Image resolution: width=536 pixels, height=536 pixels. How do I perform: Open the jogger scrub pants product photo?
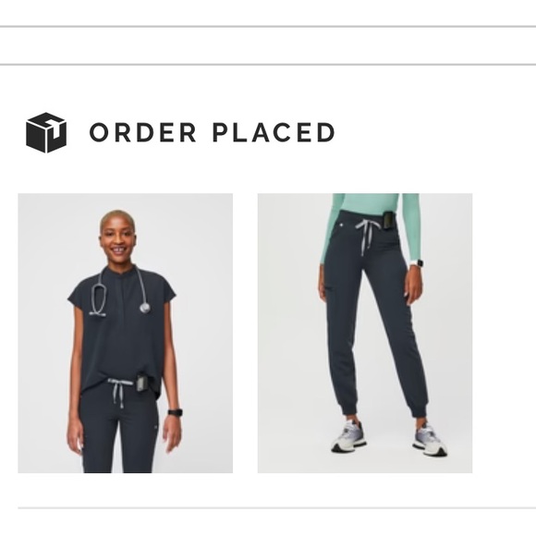click(x=365, y=334)
